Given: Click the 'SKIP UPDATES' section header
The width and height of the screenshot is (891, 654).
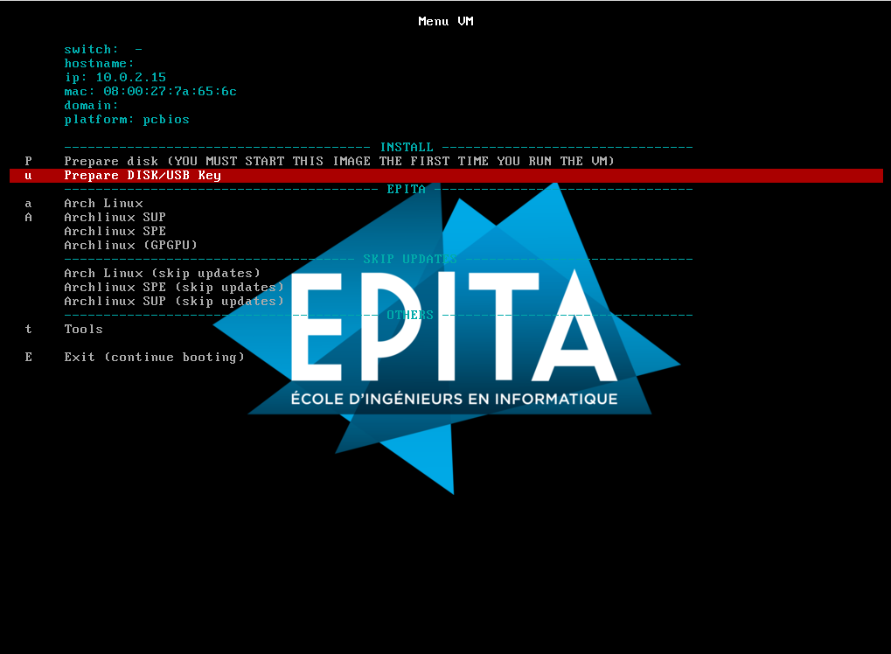Looking at the screenshot, I should pyautogui.click(x=410, y=259).
